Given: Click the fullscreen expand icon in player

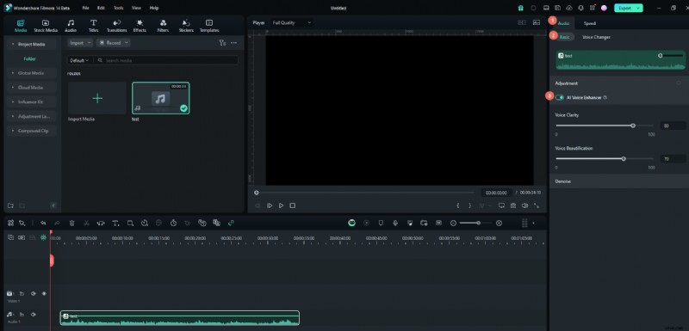Looking at the screenshot, I should pos(537,205).
